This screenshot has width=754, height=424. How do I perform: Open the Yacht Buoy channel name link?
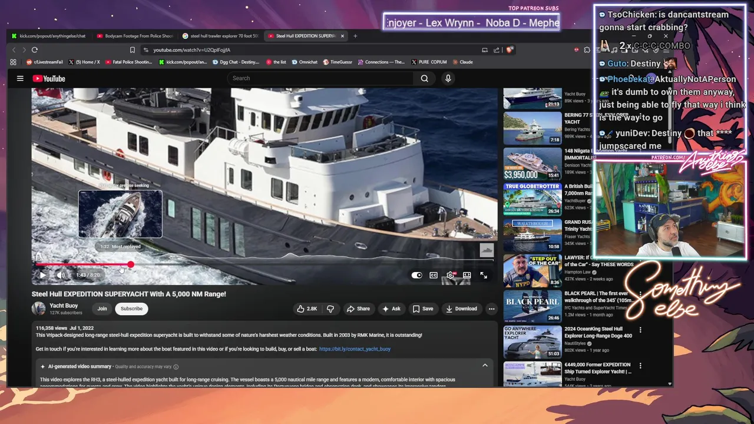click(x=64, y=306)
